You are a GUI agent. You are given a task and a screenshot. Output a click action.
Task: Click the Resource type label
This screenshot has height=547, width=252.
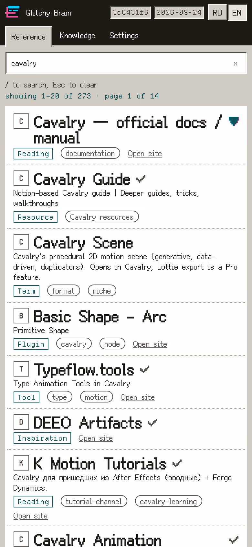(x=36, y=217)
